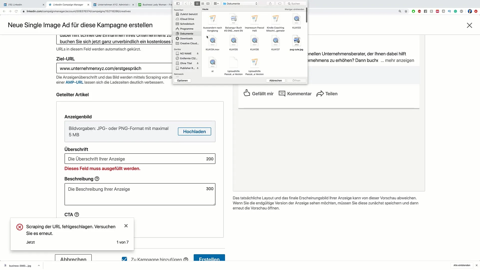The width and height of the screenshot is (480, 270).
Task: Dismiss the scraping error notification
Action: point(126,226)
